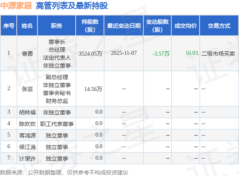Select the 姓名 column header
Viewport: 239px width, 176px height.
coord(27,26)
